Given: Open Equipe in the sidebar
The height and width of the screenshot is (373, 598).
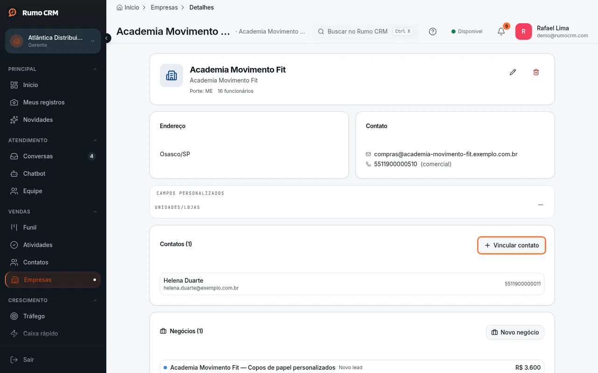Looking at the screenshot, I should 53,191.
